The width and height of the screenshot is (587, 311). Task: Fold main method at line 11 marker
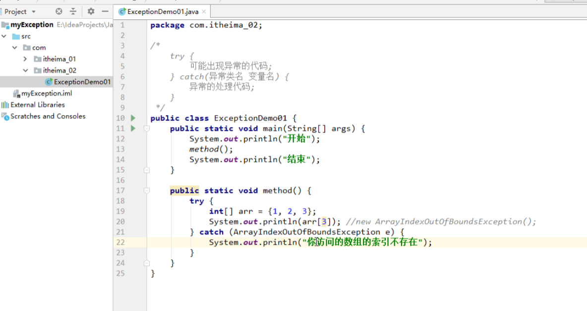[x=147, y=128]
